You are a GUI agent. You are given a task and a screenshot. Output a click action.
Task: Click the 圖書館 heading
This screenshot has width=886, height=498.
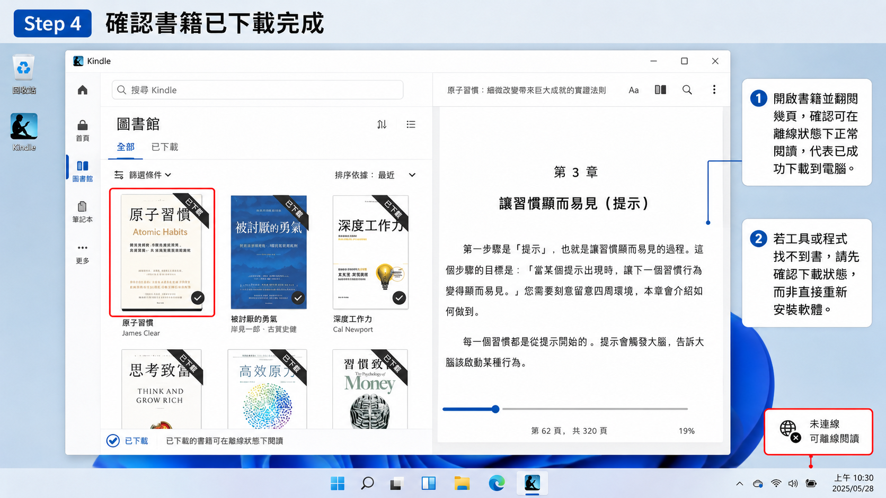(x=138, y=124)
